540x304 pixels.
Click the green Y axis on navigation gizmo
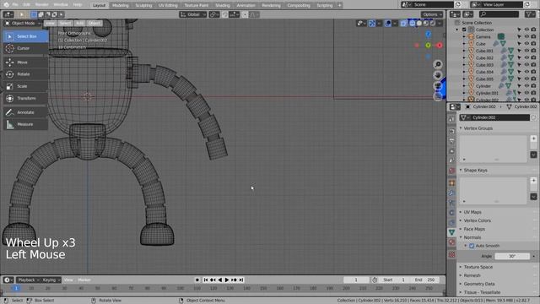[428, 45]
